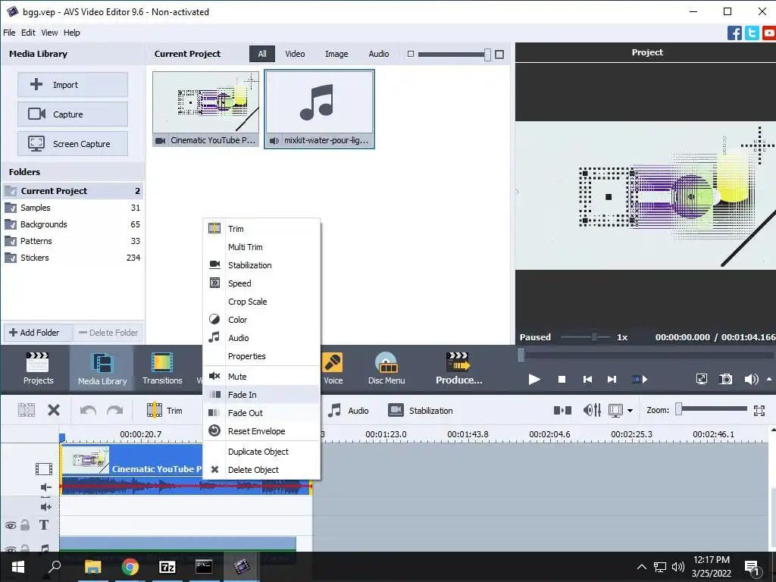Screen dimensions: 776x582
Task: Choose Duplicate Object in the context menu
Action: point(261,452)
